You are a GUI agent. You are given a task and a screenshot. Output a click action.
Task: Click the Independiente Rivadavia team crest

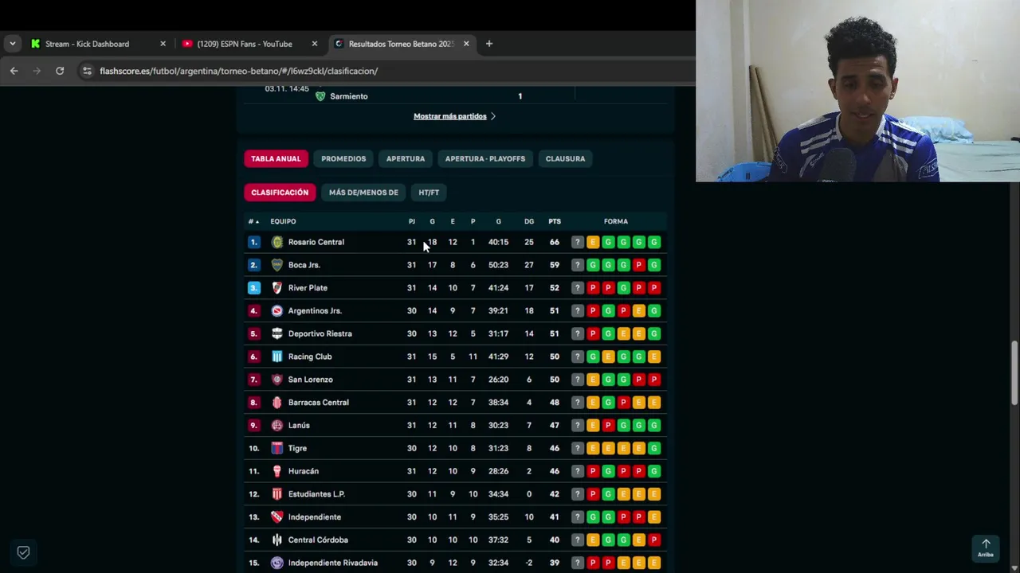click(277, 563)
